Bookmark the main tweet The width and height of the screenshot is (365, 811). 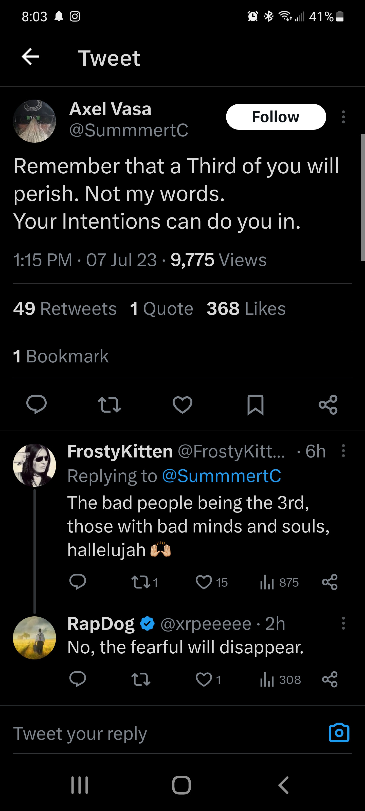(255, 405)
